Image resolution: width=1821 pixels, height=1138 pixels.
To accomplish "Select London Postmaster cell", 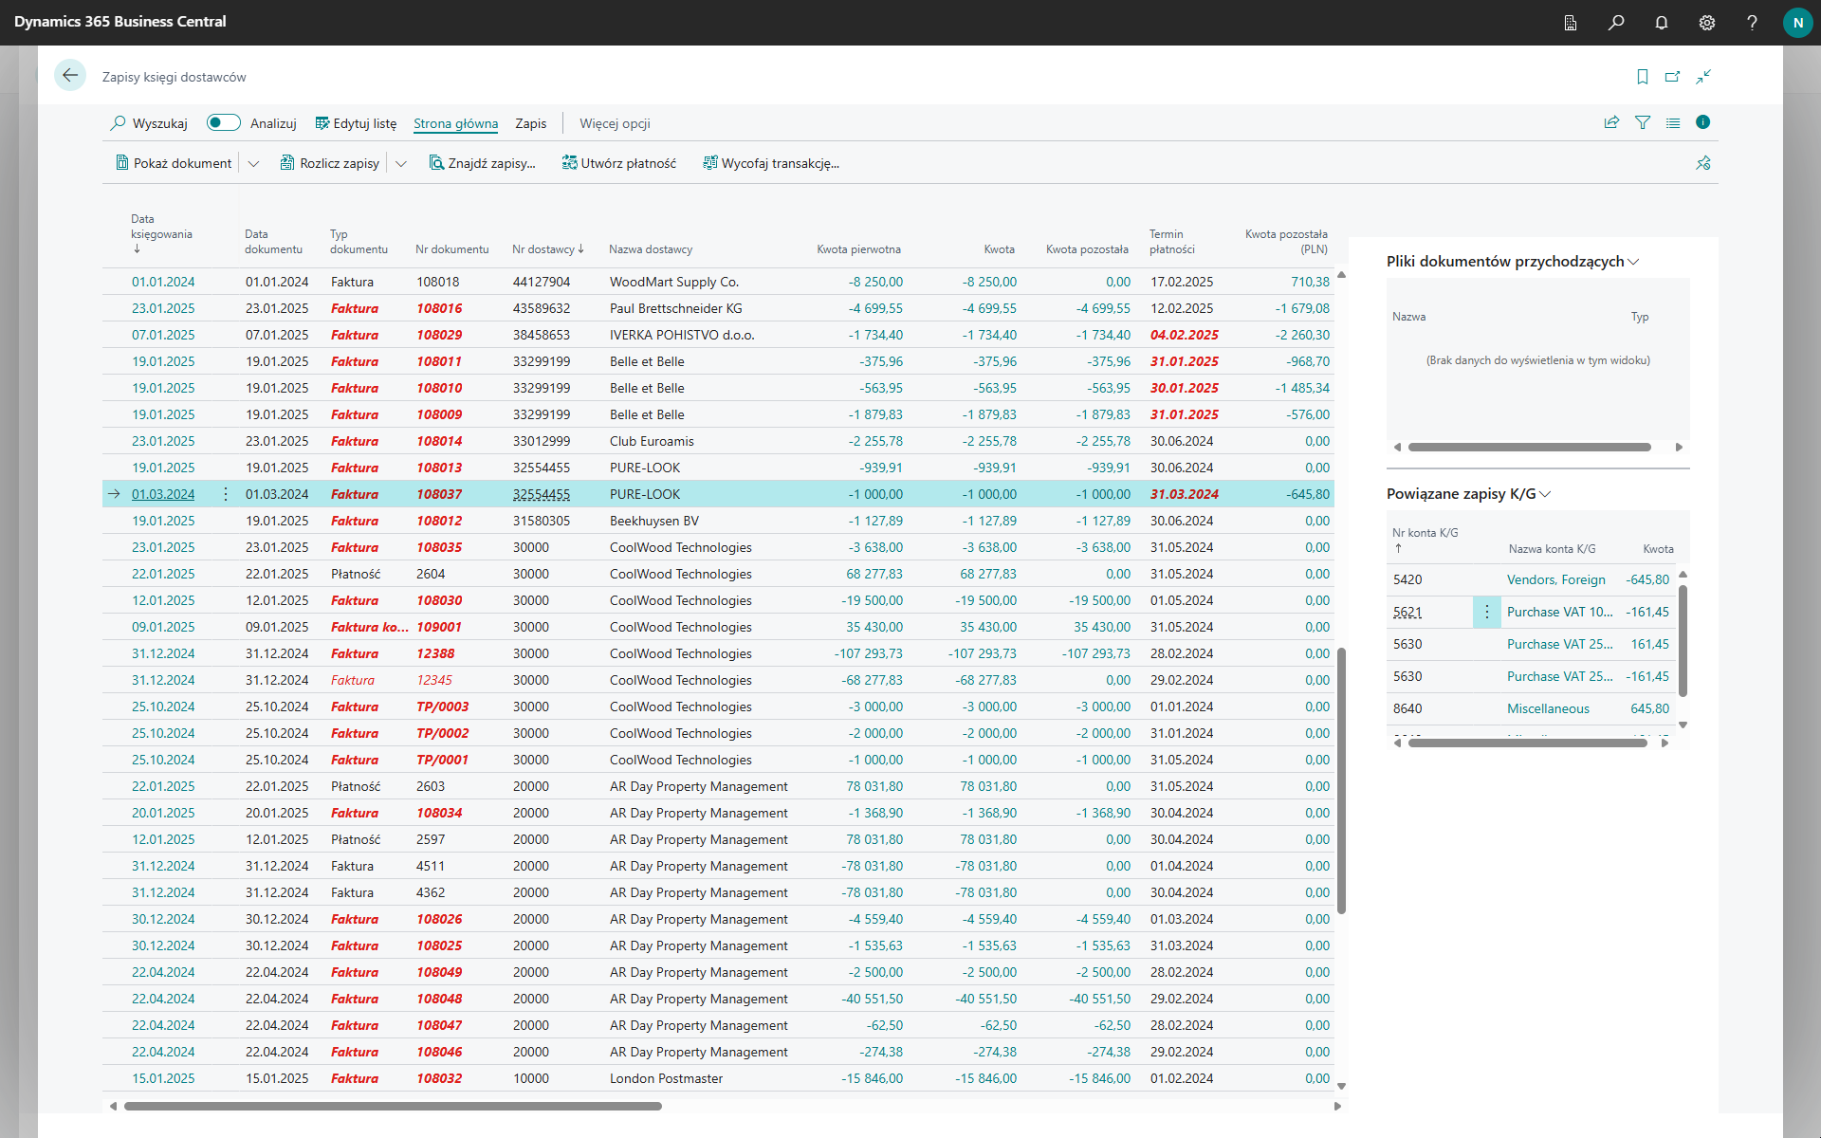I will pyautogui.click(x=666, y=1078).
